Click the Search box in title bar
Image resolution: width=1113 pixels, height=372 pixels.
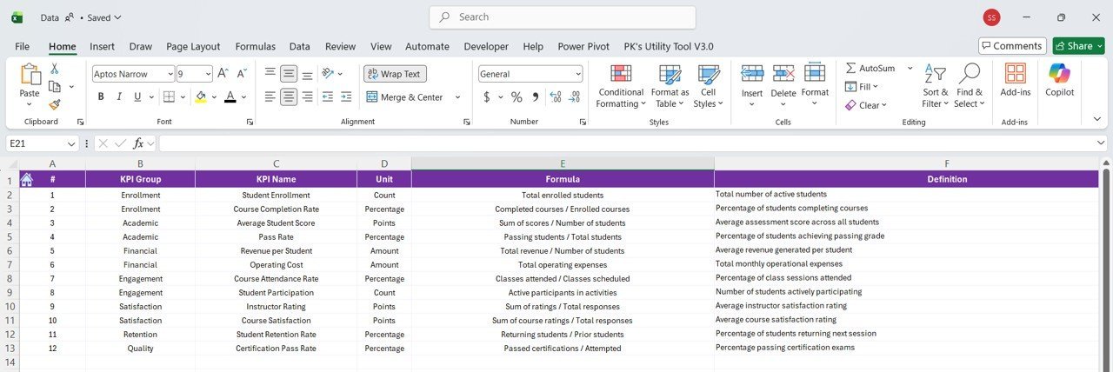(x=563, y=17)
